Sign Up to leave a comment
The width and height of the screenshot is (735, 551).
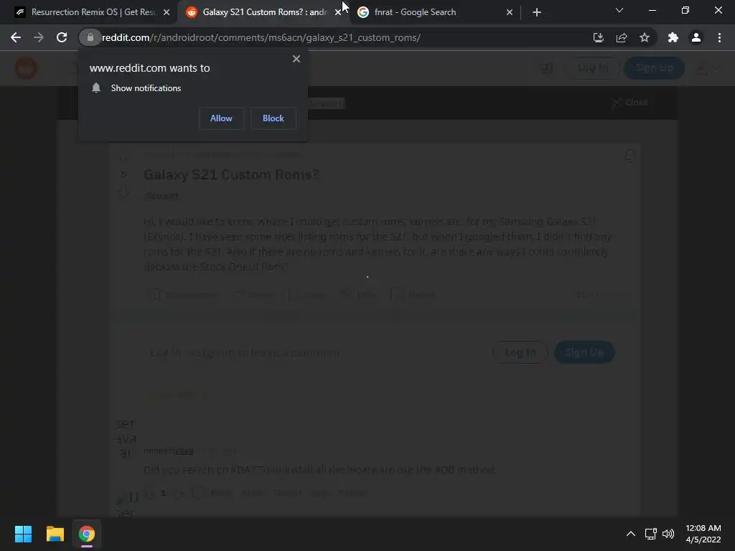(x=584, y=352)
